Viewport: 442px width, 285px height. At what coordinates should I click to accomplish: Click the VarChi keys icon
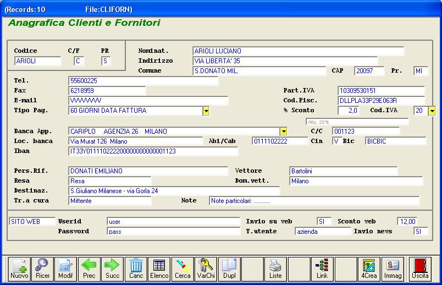[206, 269]
